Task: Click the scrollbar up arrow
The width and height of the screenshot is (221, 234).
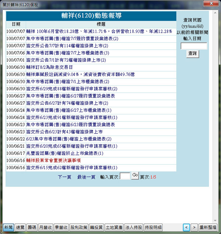Action: [x=215, y=13]
